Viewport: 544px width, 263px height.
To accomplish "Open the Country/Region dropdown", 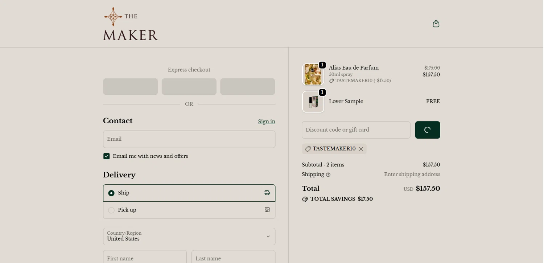I will [189, 237].
